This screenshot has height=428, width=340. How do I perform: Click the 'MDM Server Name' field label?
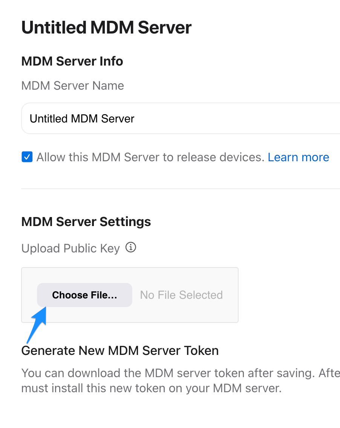73,86
